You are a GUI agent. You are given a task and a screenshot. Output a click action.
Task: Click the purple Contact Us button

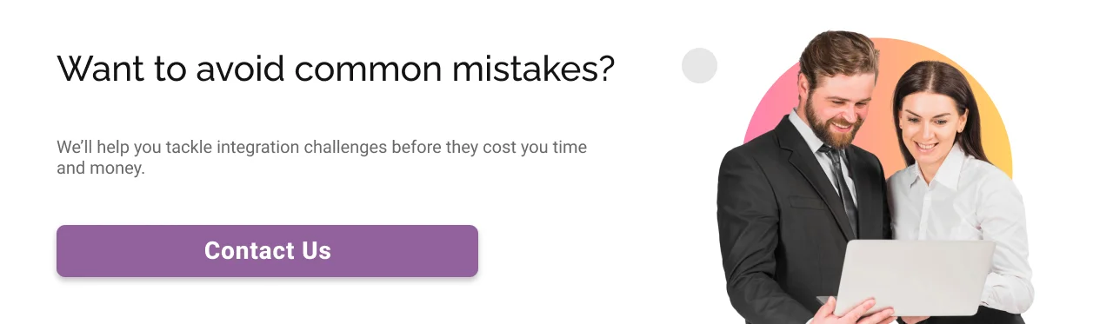(267, 251)
